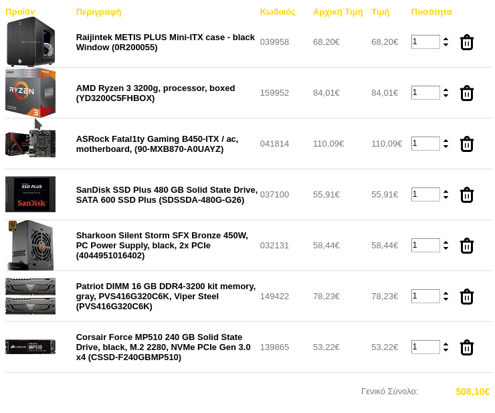Viewport: 495px width, 413px height.
Task: Open Corsair Force MP510 240 GB description link
Action: coord(163,347)
